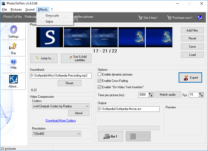Click the small K logo in the banner
Viewport: 208px width, 151px height.
200,17
